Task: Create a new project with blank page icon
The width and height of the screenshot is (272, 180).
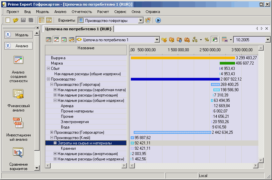Action: point(8,20)
